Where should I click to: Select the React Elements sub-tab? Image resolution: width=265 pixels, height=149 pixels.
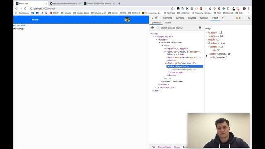[156, 22]
